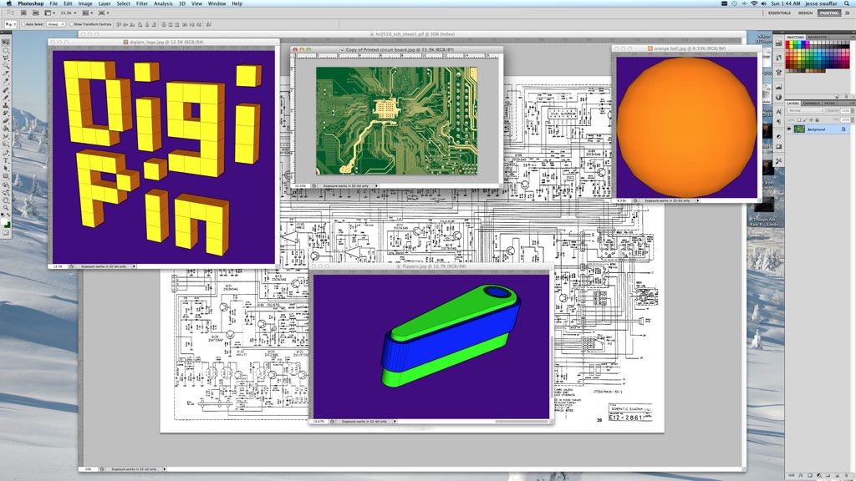This screenshot has width=856, height=481.
Task: Pick the Quick Selection tool
Action: coord(6,65)
